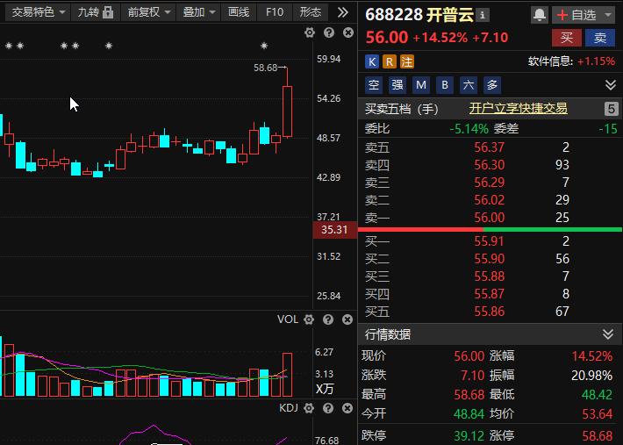
Task: Expand the signal icons row chevron
Action: (611, 84)
